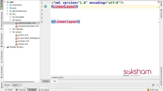Image resolution: width=163 pixels, height=91 pixels.
Task: Open mysecondscreen.xml file
Action: [x=28, y=26]
